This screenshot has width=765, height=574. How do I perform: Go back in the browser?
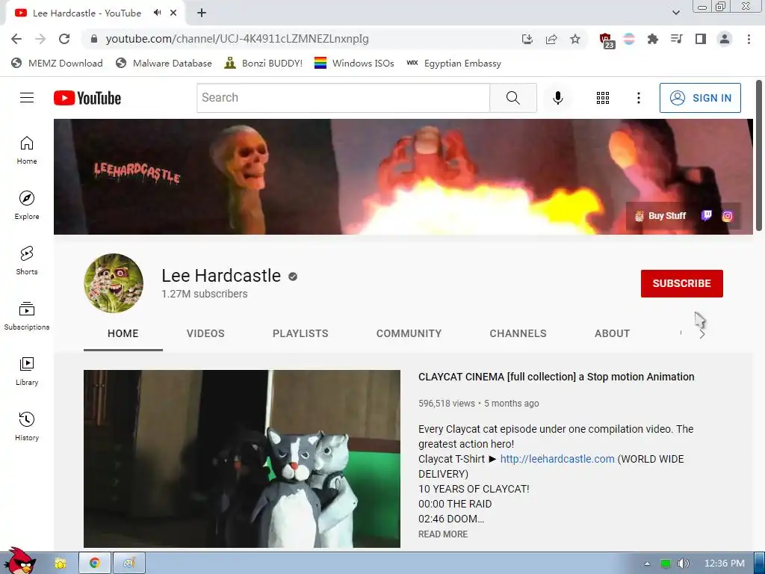click(x=16, y=39)
